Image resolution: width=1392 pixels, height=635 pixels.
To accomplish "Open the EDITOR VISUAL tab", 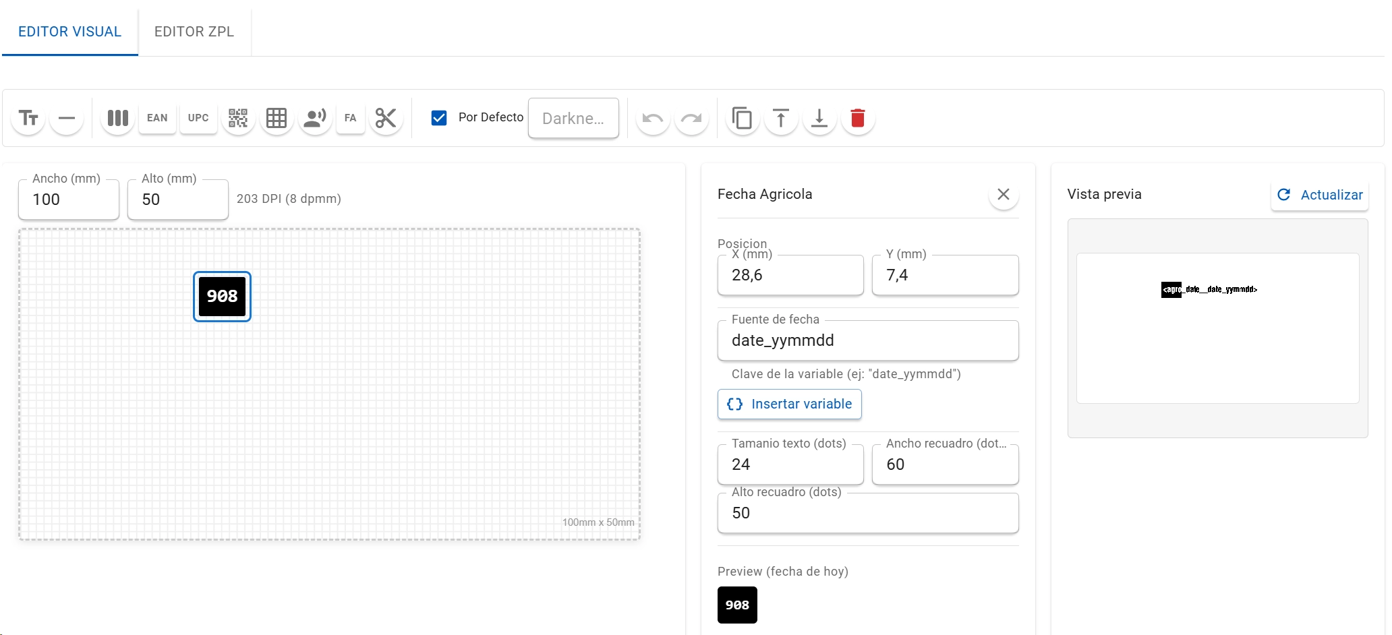I will coord(70,32).
